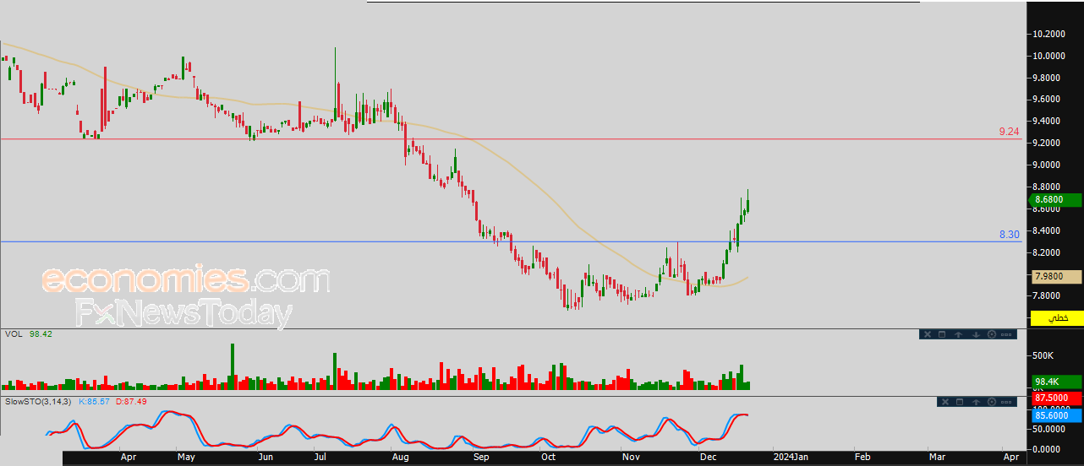Click Nov on the time axis

coord(632,457)
